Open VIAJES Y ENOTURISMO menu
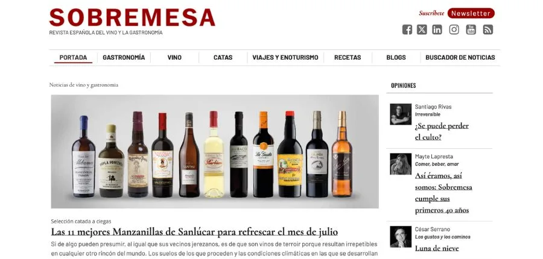Viewport: 543px width, 259px height. click(285, 57)
